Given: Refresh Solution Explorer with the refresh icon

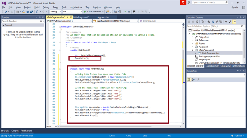Looking at the screenshot, I should click(213, 22).
